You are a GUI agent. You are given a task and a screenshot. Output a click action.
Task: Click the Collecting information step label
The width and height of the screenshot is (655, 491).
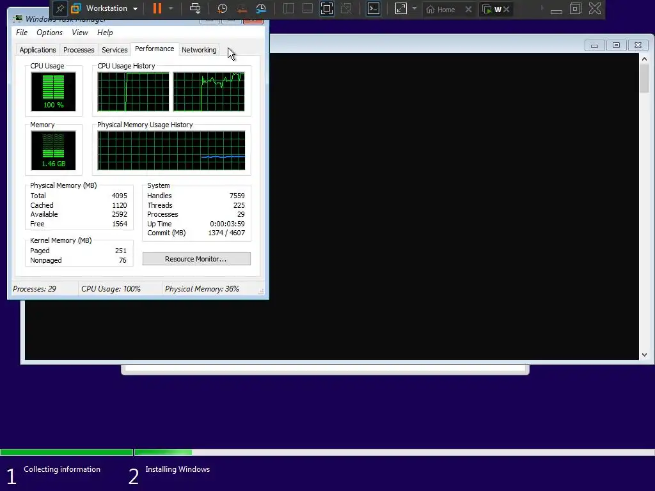tap(62, 469)
